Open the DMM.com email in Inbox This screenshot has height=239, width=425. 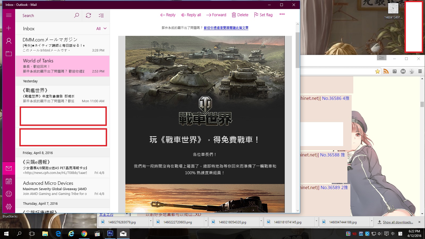pyautogui.click(x=63, y=45)
